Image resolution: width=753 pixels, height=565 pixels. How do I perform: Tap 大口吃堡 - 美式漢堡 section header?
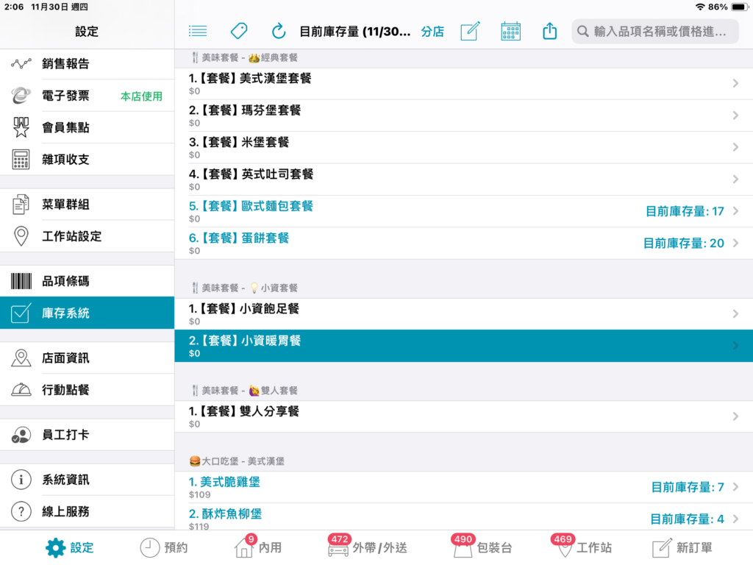tap(237, 461)
